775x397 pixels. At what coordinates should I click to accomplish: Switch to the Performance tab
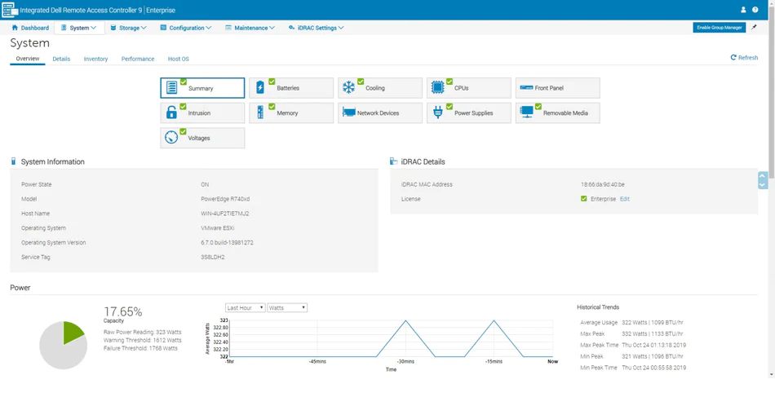138,59
